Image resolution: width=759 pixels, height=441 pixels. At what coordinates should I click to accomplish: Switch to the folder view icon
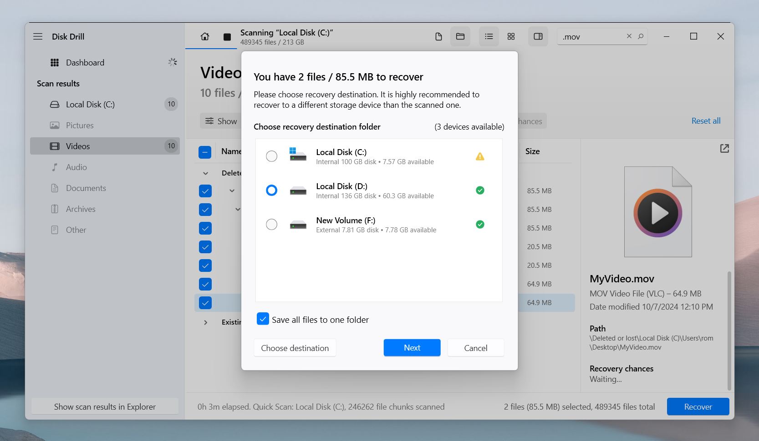[x=460, y=36]
